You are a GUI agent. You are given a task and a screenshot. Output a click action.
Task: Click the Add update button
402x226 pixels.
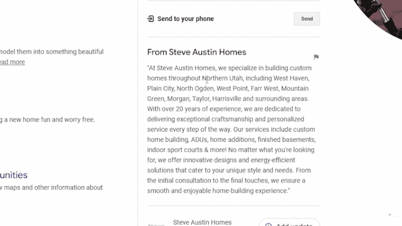point(289,223)
